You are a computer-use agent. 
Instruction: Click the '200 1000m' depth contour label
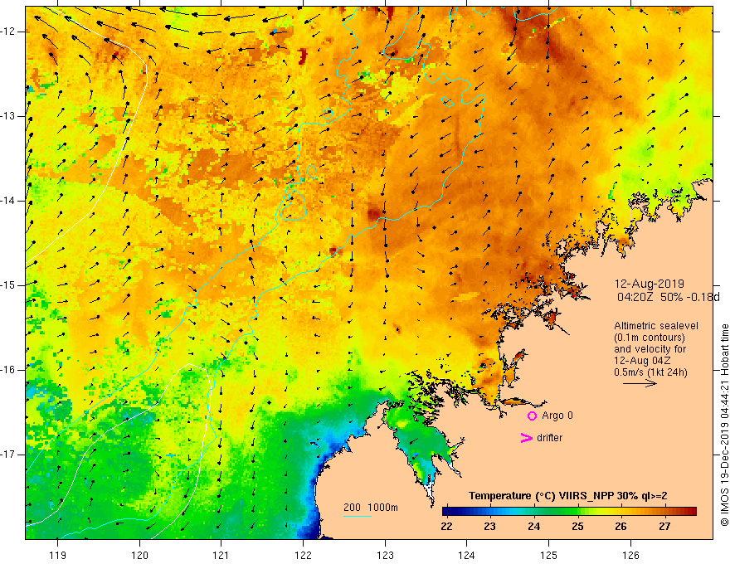pos(371,508)
